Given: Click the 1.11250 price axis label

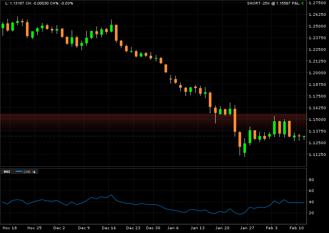Looking at the screenshot, I should click(x=317, y=155).
